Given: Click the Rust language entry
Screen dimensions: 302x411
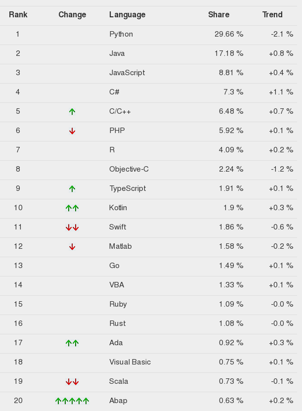Looking at the screenshot, I should pyautogui.click(x=117, y=323).
